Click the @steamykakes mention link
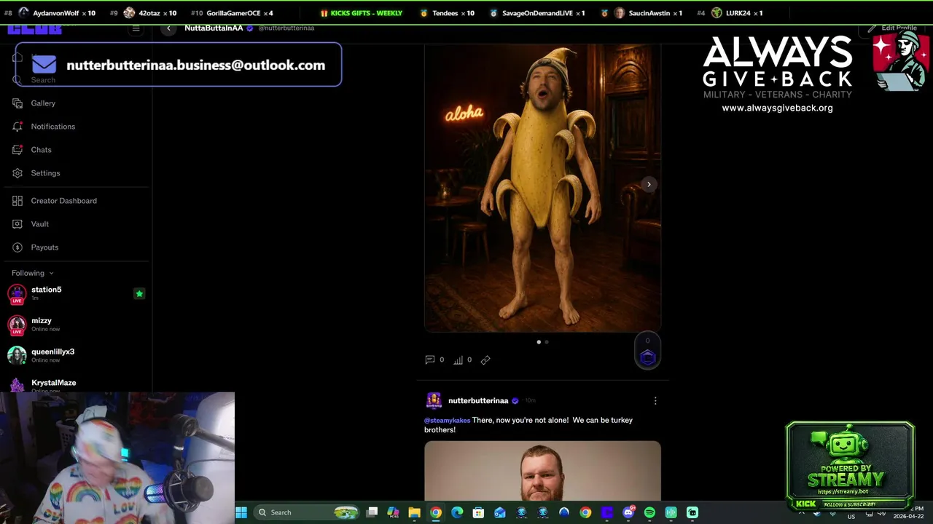This screenshot has height=524, width=933. [x=447, y=420]
